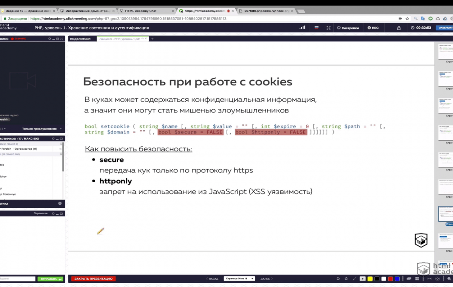The width and height of the screenshot is (453, 287).
Task: Click the browser address bar URL
Action: pyautogui.click(x=128, y=18)
